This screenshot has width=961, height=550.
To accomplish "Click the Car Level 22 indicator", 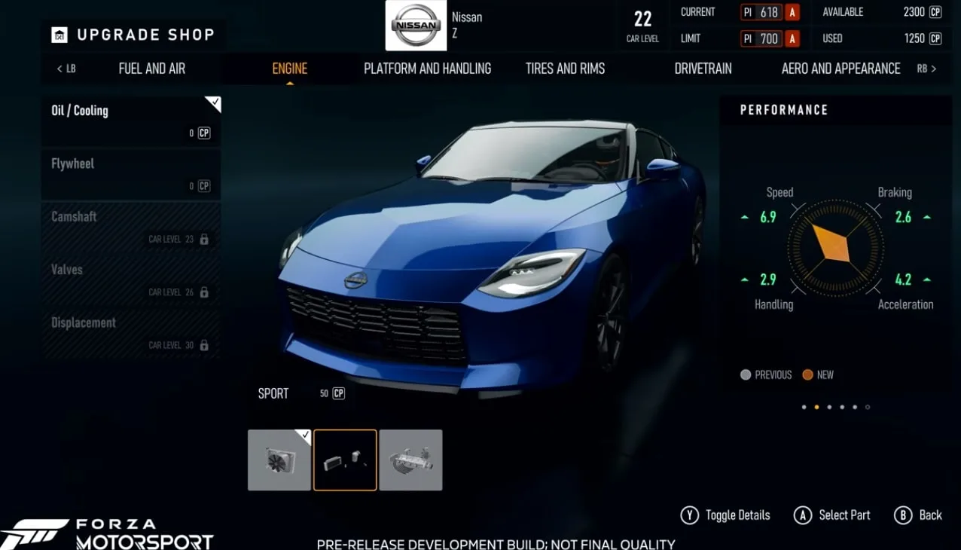I will coord(642,26).
